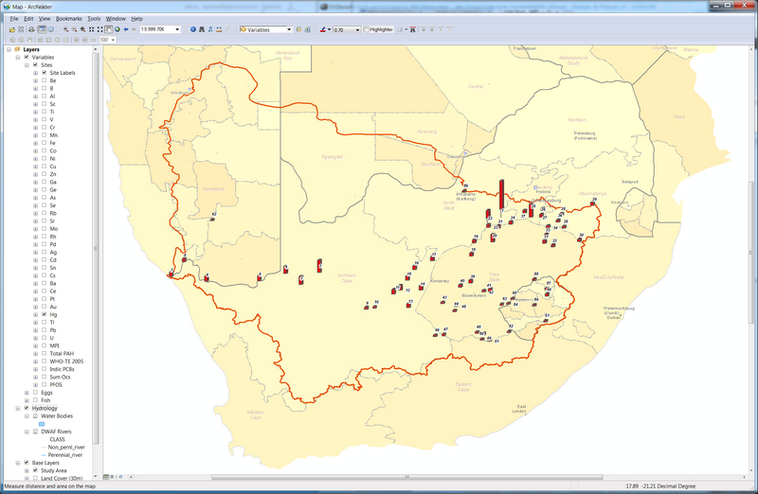Open the Find binoculars tool

[x=202, y=29]
